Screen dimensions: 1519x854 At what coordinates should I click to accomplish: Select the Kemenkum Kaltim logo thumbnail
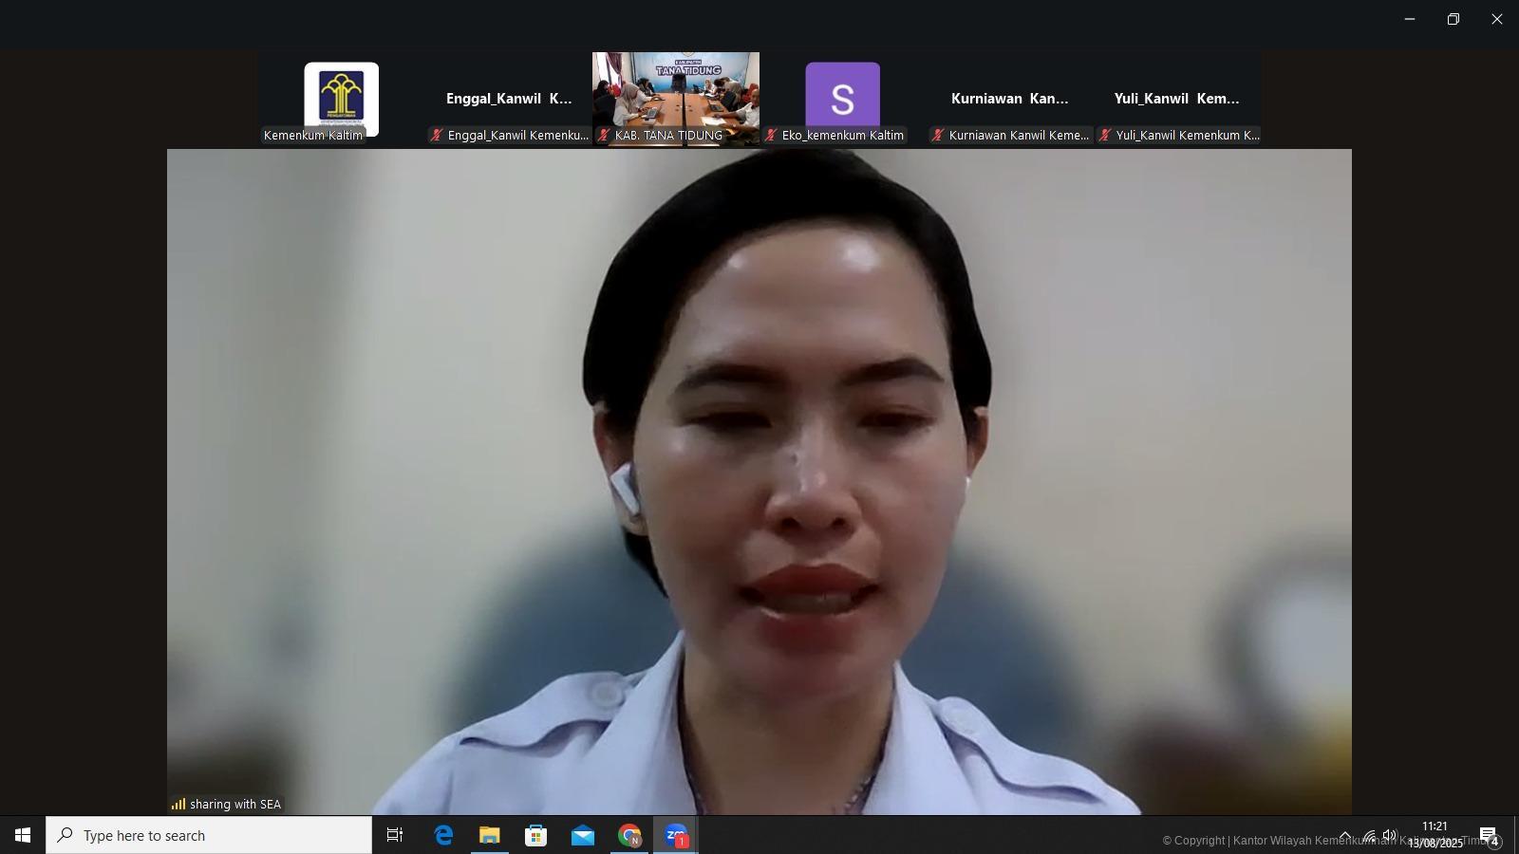click(x=342, y=99)
